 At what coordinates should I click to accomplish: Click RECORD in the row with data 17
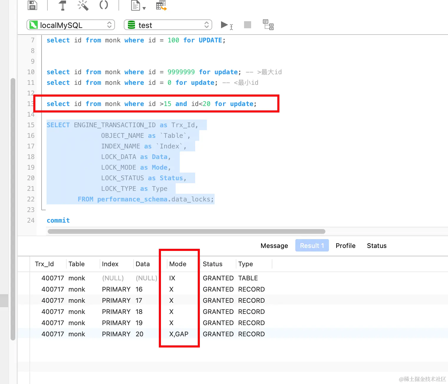tap(251, 300)
